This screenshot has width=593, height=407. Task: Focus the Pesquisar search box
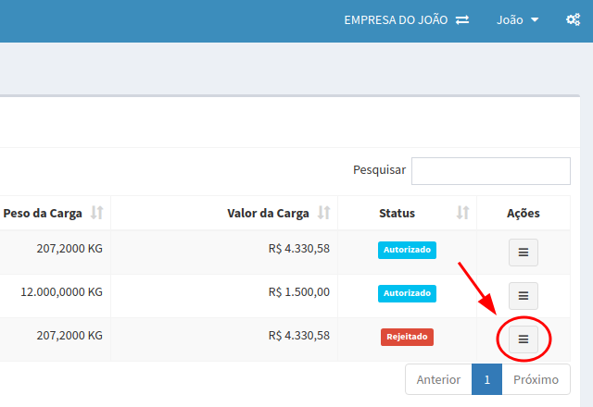pyautogui.click(x=490, y=171)
